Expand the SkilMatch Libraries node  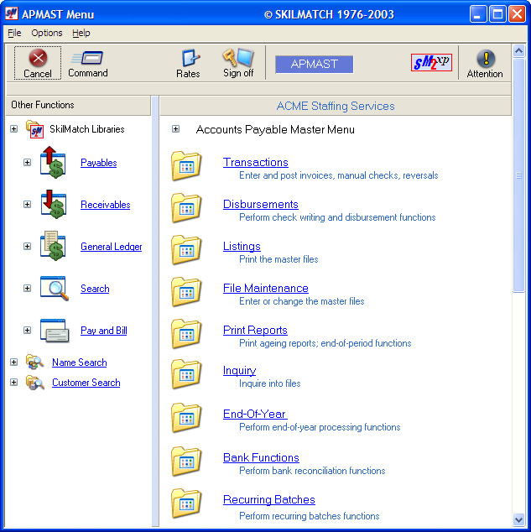point(13,129)
